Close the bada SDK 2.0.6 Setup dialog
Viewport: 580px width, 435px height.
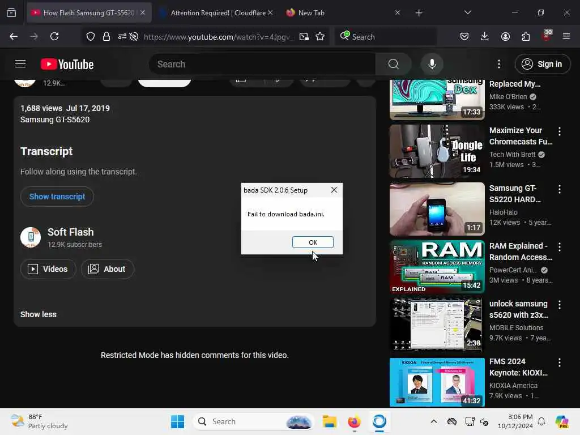pos(334,190)
